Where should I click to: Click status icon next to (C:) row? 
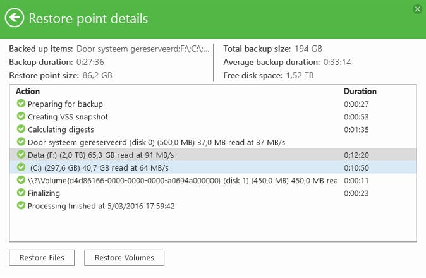click(21, 167)
